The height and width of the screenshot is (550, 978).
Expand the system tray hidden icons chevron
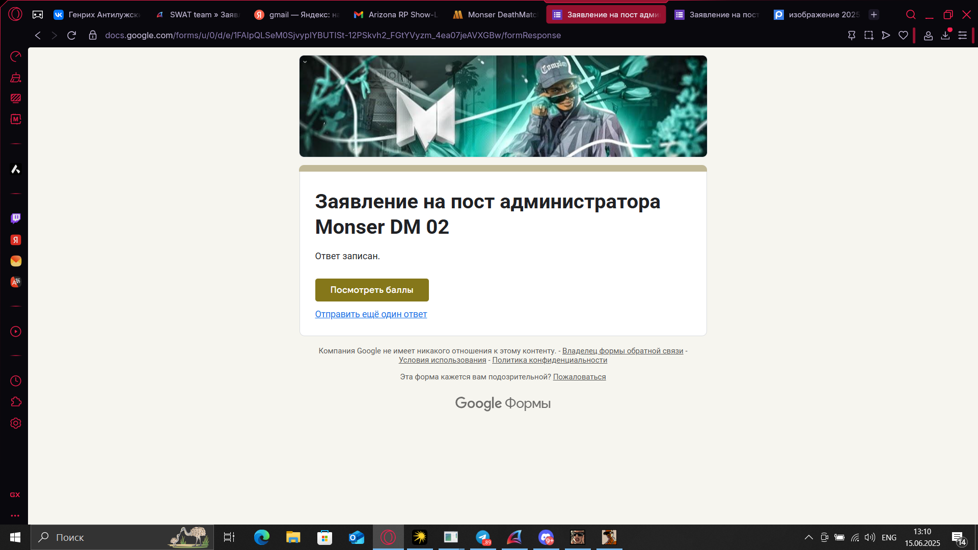(x=808, y=537)
